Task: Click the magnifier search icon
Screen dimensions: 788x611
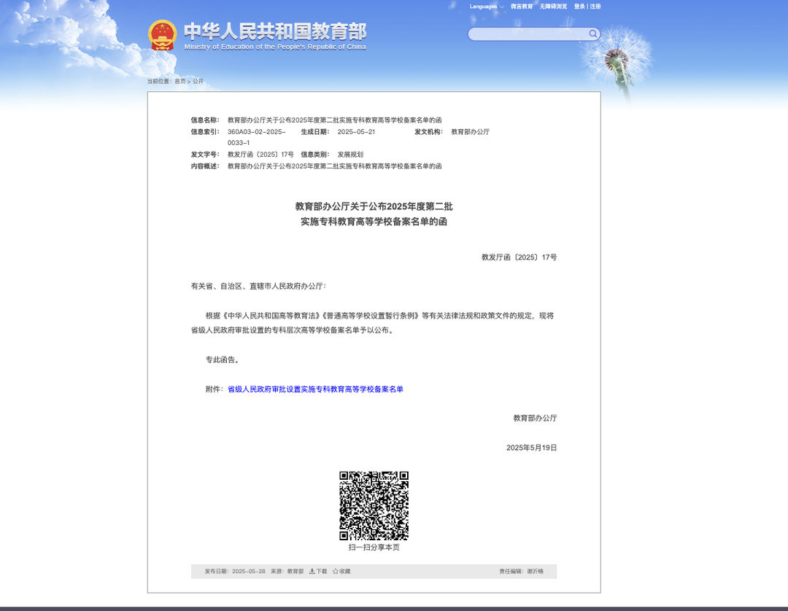Action: coord(593,34)
